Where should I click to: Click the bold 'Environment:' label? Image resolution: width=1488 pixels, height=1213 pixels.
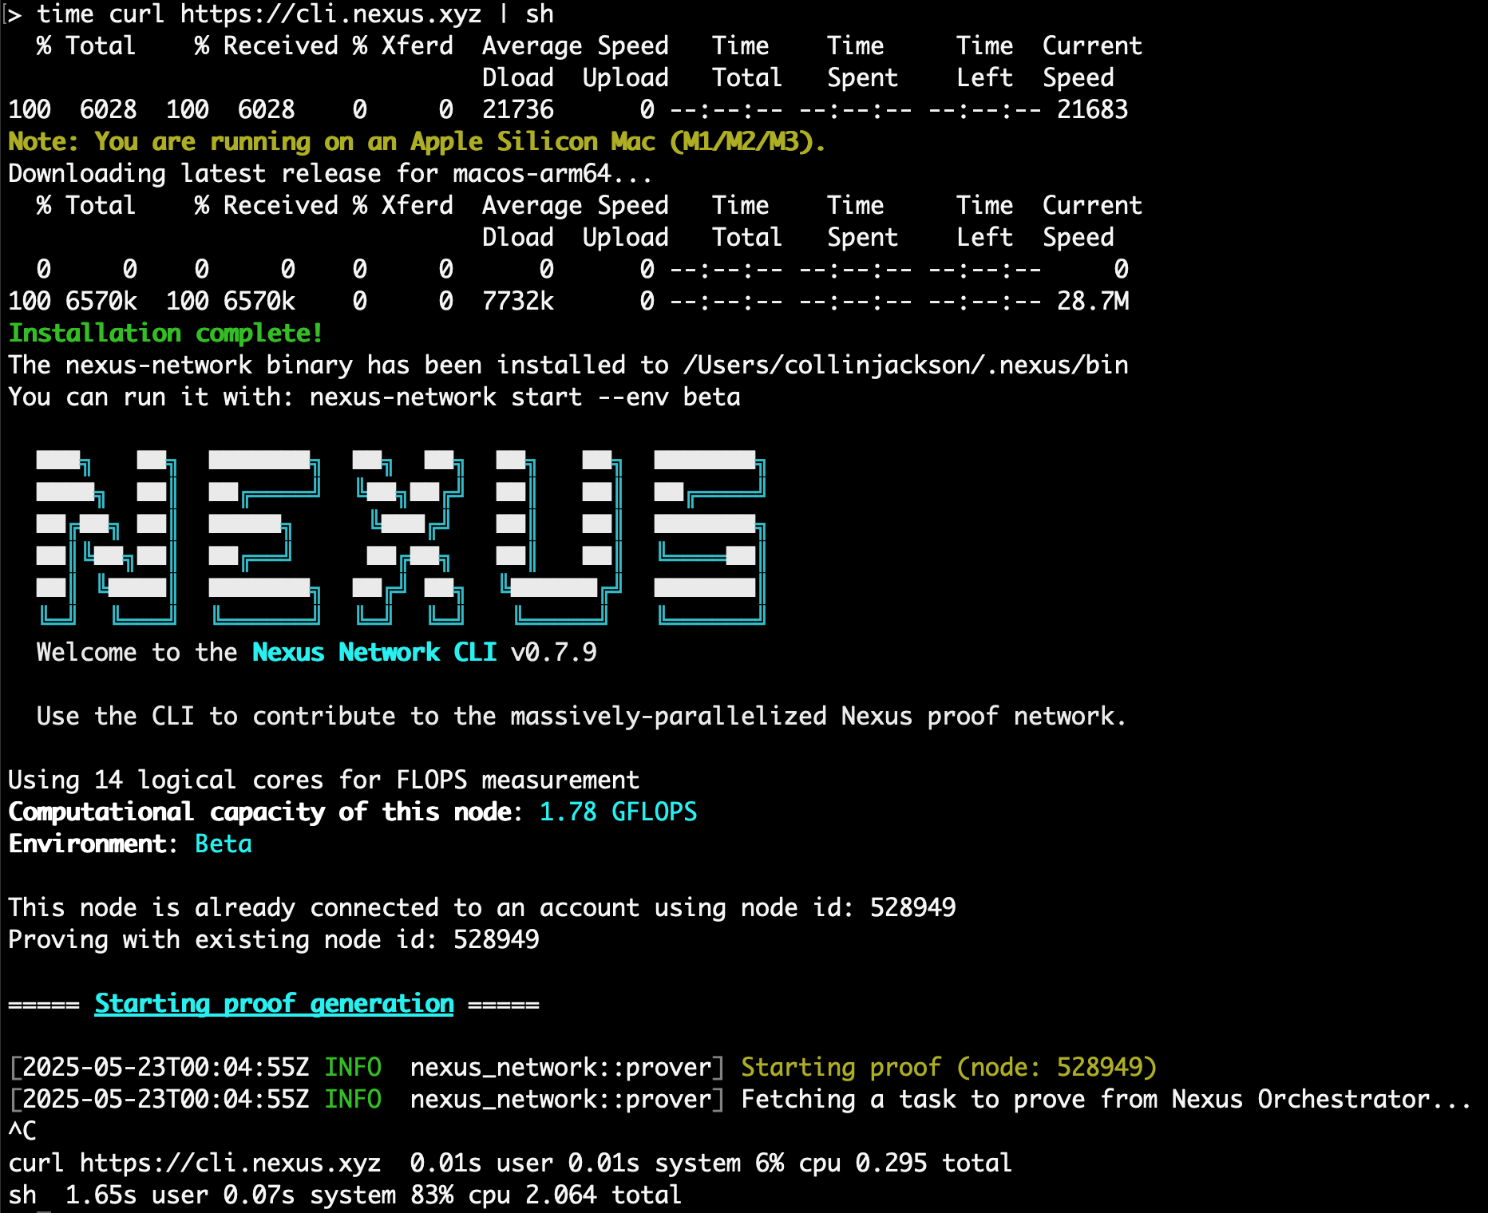(x=93, y=844)
